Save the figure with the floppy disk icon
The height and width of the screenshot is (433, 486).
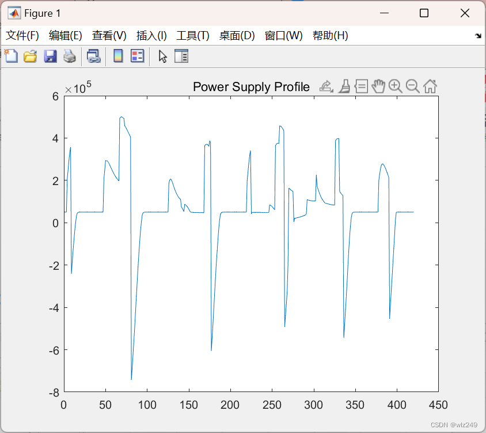pos(50,57)
